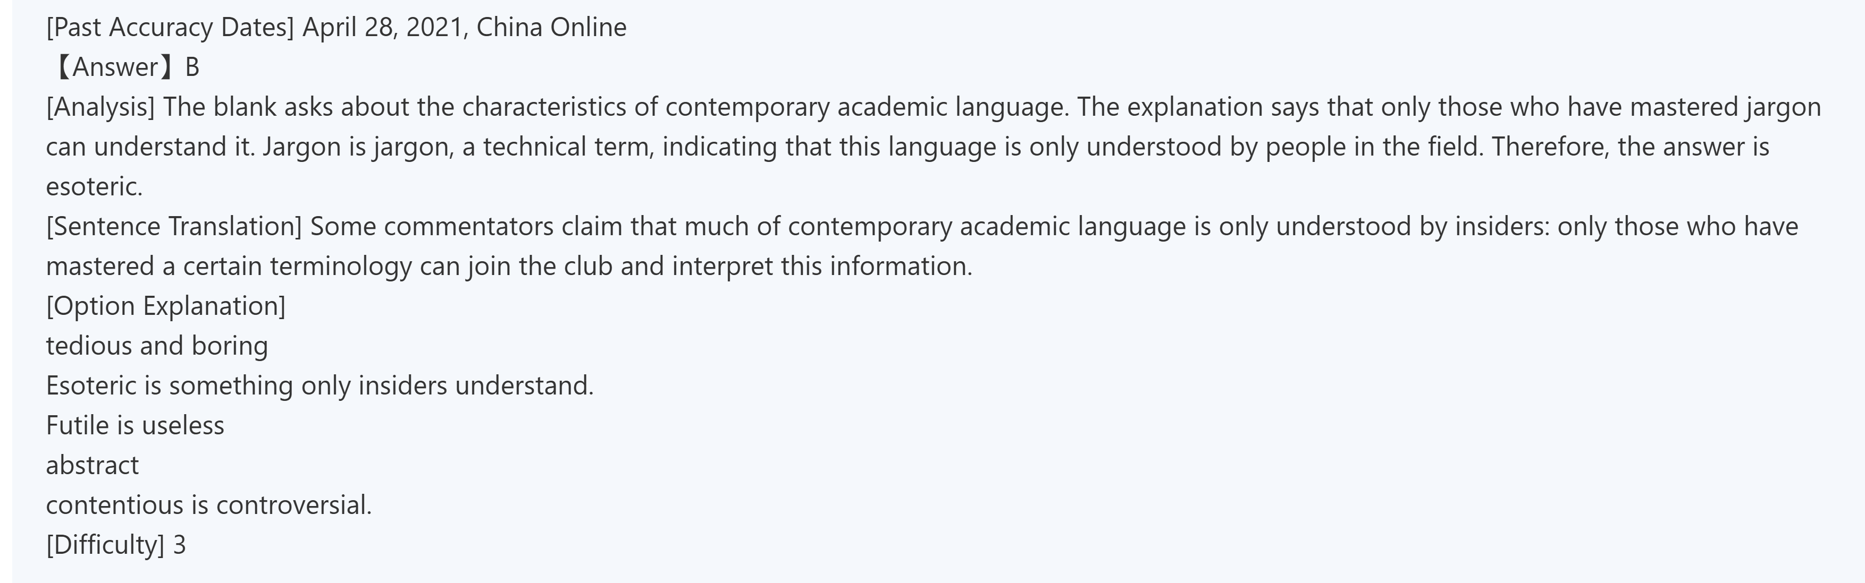This screenshot has width=1865, height=583.
Task: Click the [Option Explanation] heading
Action: [166, 306]
